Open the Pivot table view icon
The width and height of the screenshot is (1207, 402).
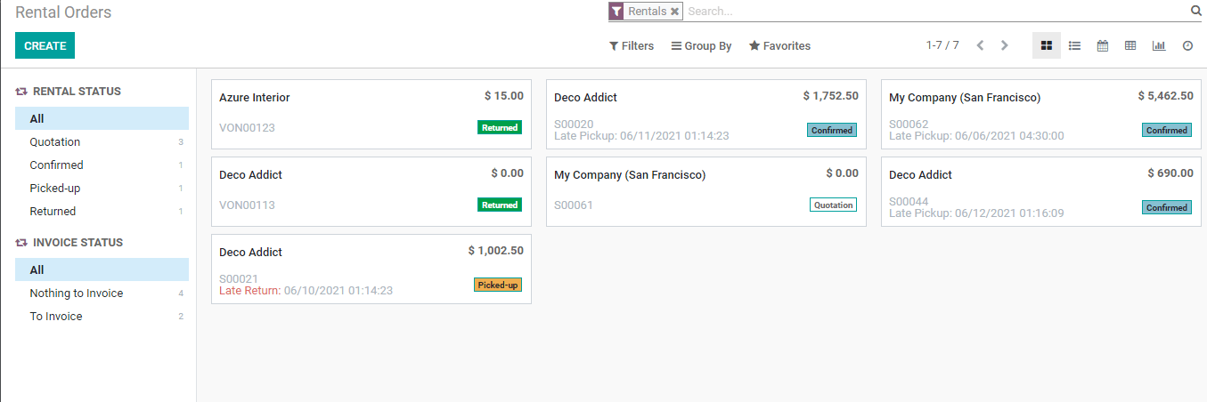1130,45
